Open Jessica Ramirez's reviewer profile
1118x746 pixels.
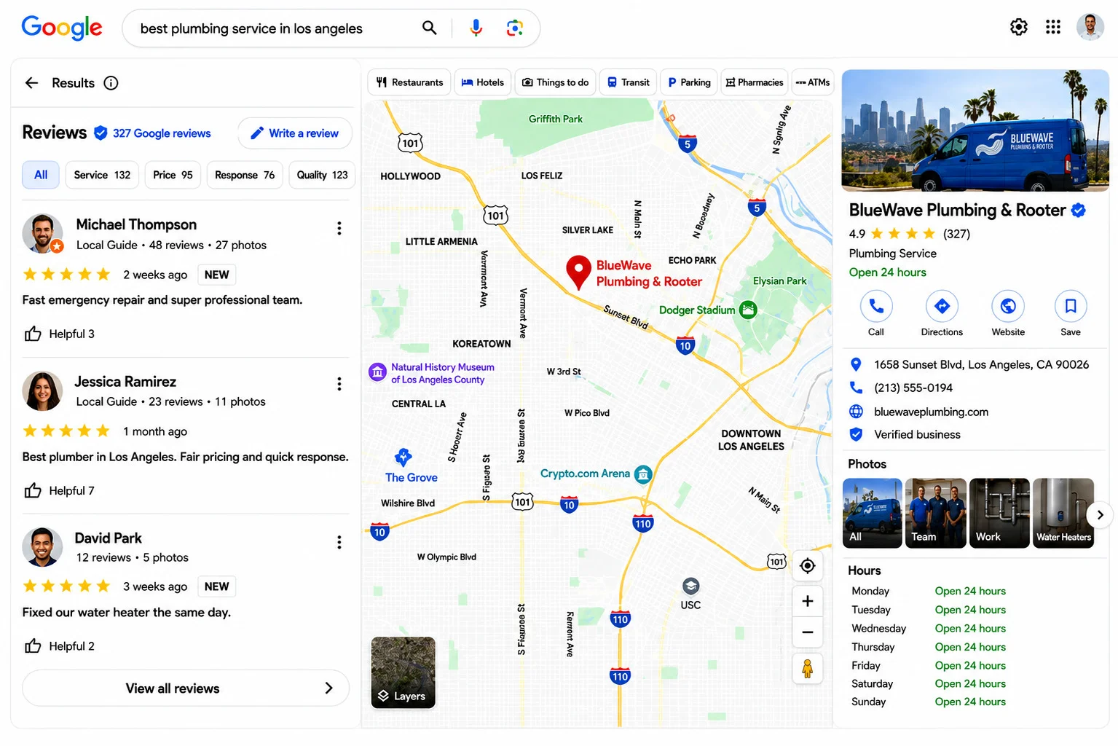125,382
